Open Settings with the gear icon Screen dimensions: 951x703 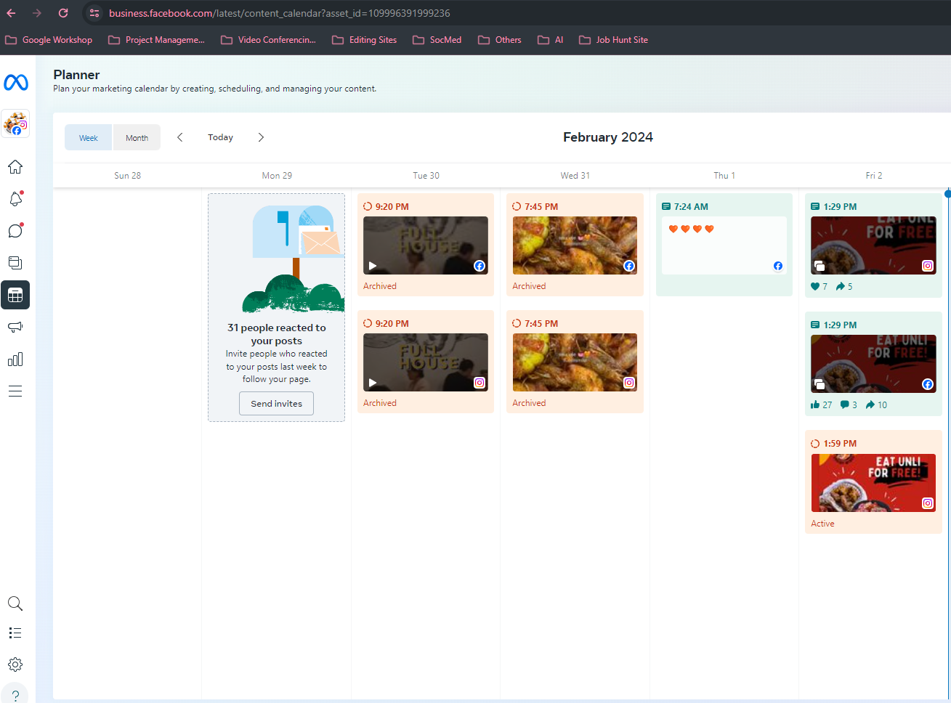[15, 665]
